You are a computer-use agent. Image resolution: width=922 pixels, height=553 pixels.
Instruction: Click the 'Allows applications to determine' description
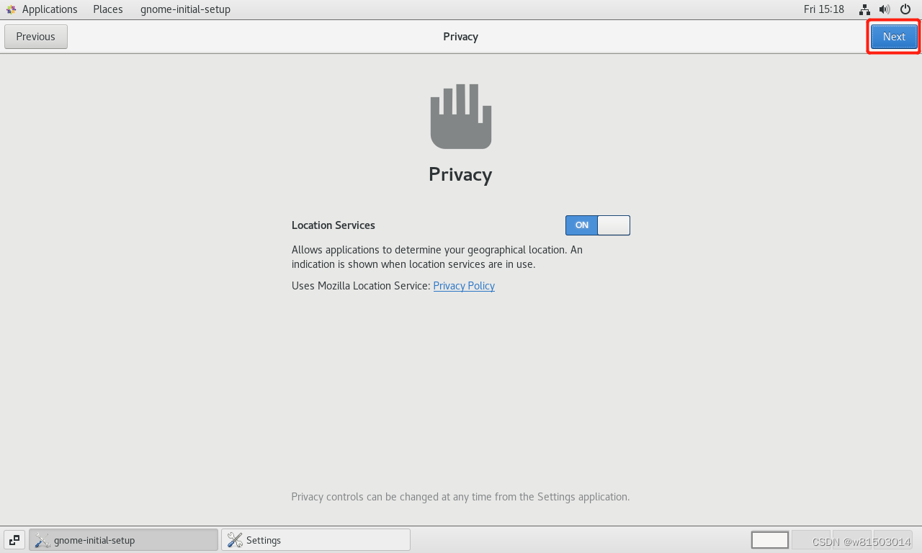tap(437, 257)
